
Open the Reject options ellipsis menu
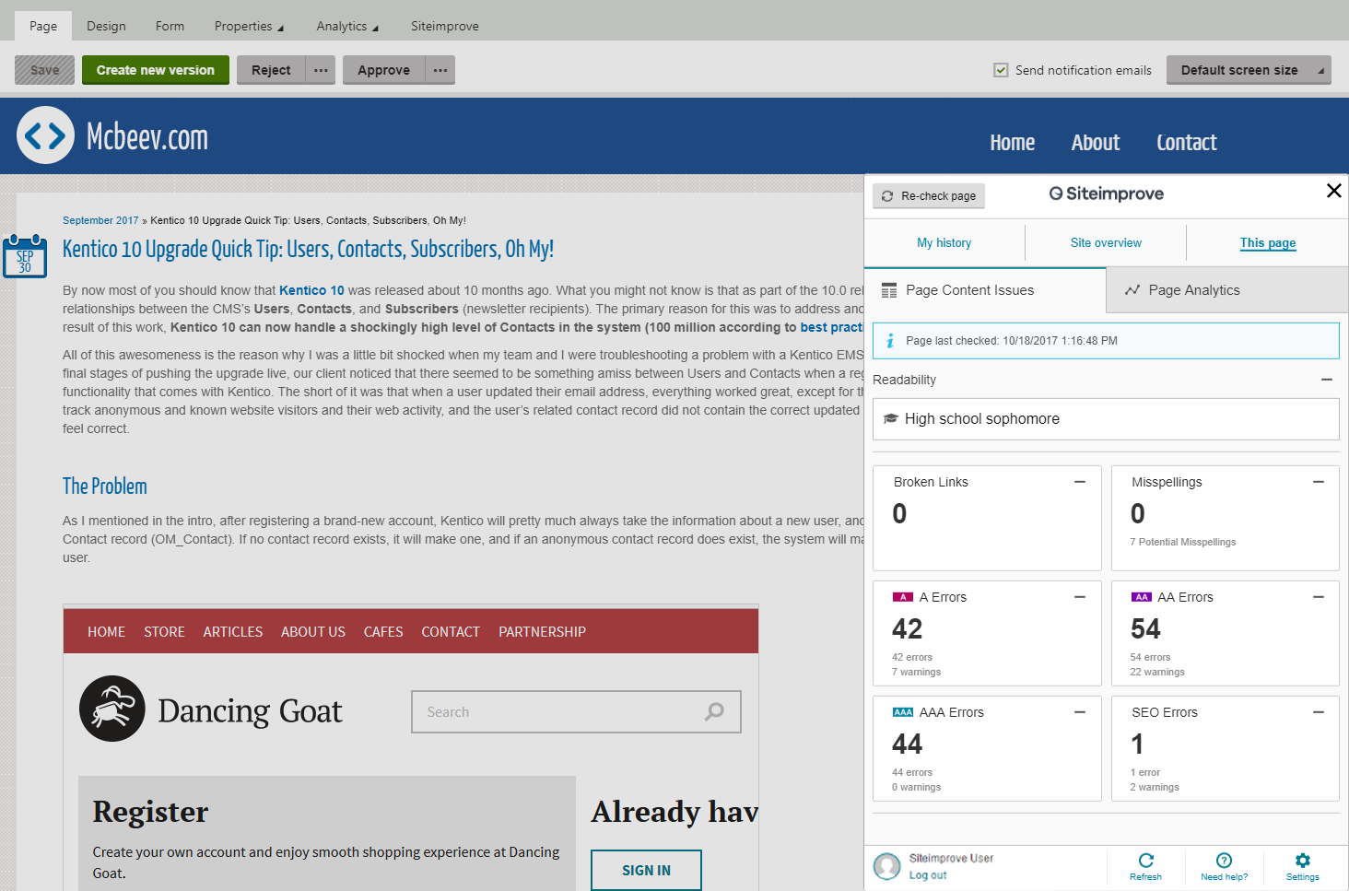[321, 70]
